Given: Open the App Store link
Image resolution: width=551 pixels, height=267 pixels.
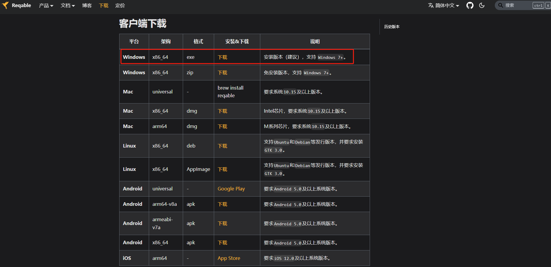Looking at the screenshot, I should pos(229,258).
